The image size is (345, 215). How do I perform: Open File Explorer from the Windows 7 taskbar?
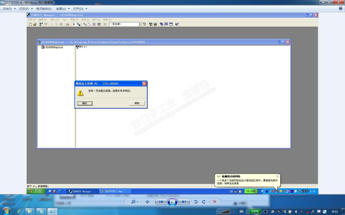click(30, 212)
